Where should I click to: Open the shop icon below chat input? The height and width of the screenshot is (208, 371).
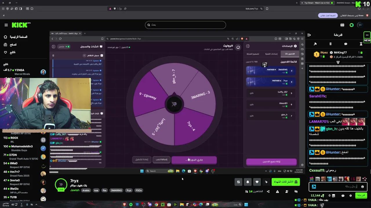334,196
